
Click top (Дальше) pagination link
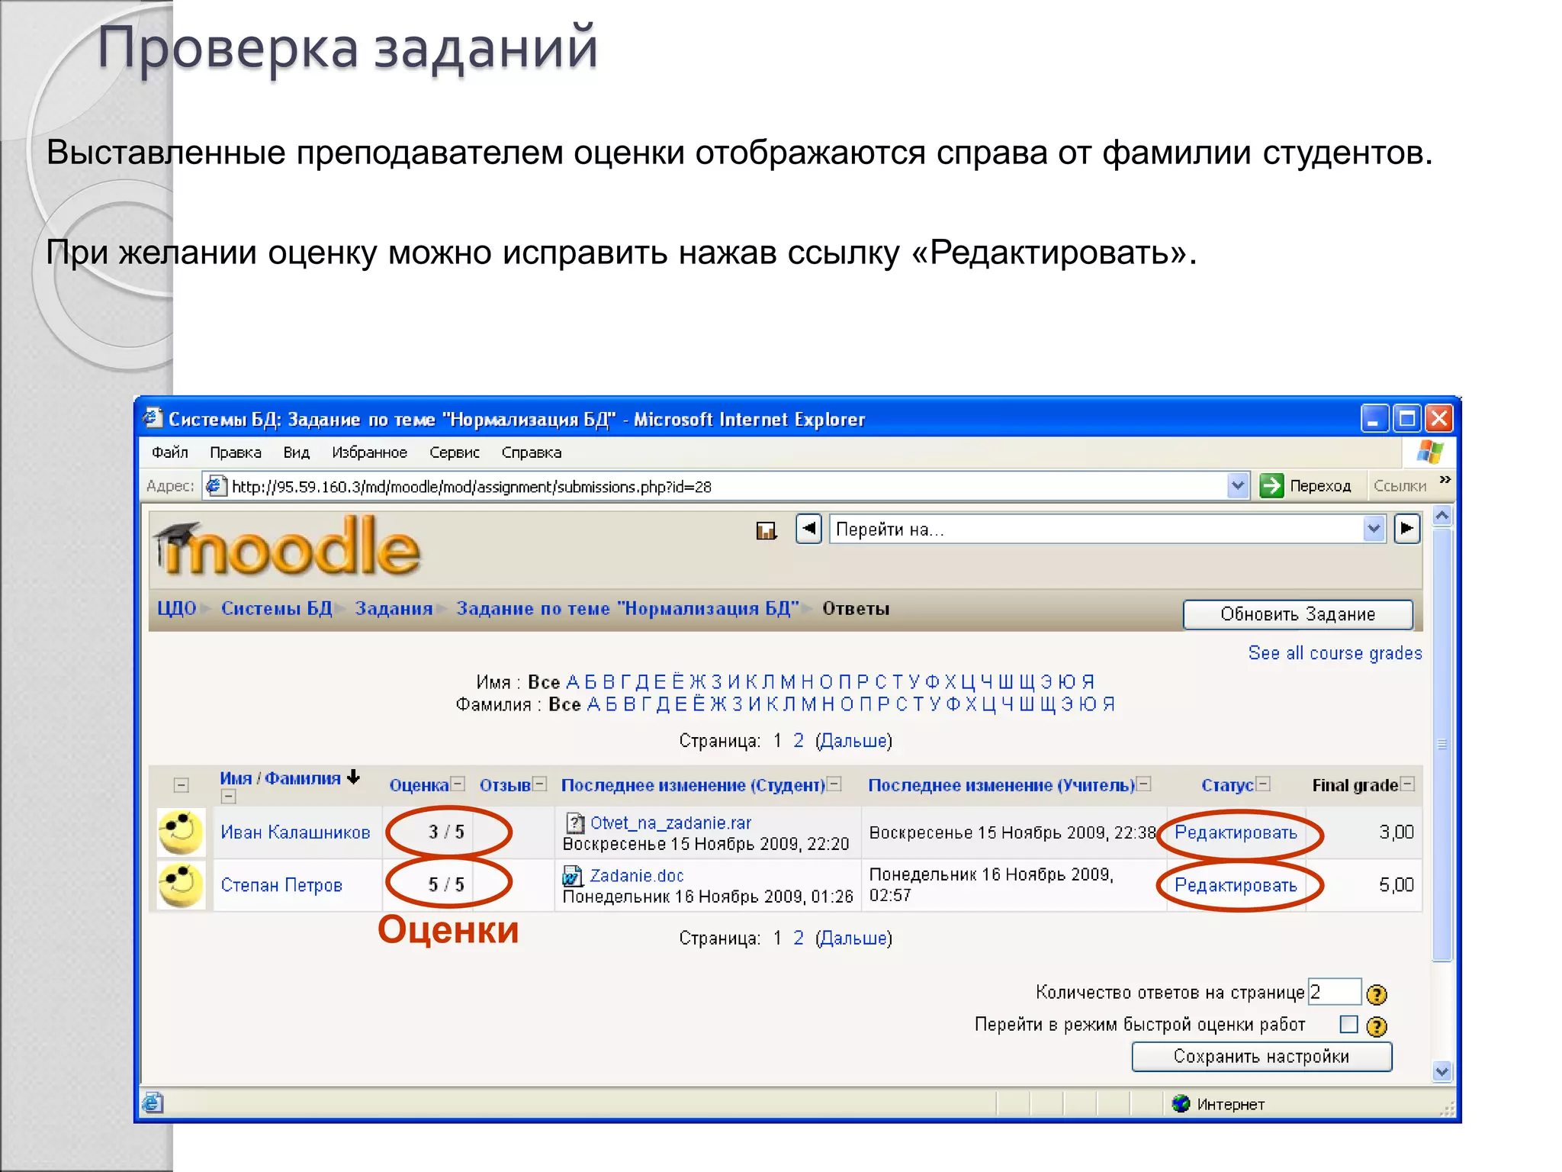pos(854,741)
